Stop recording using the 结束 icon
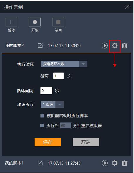This screenshot has height=173, width=134. click(58, 22)
